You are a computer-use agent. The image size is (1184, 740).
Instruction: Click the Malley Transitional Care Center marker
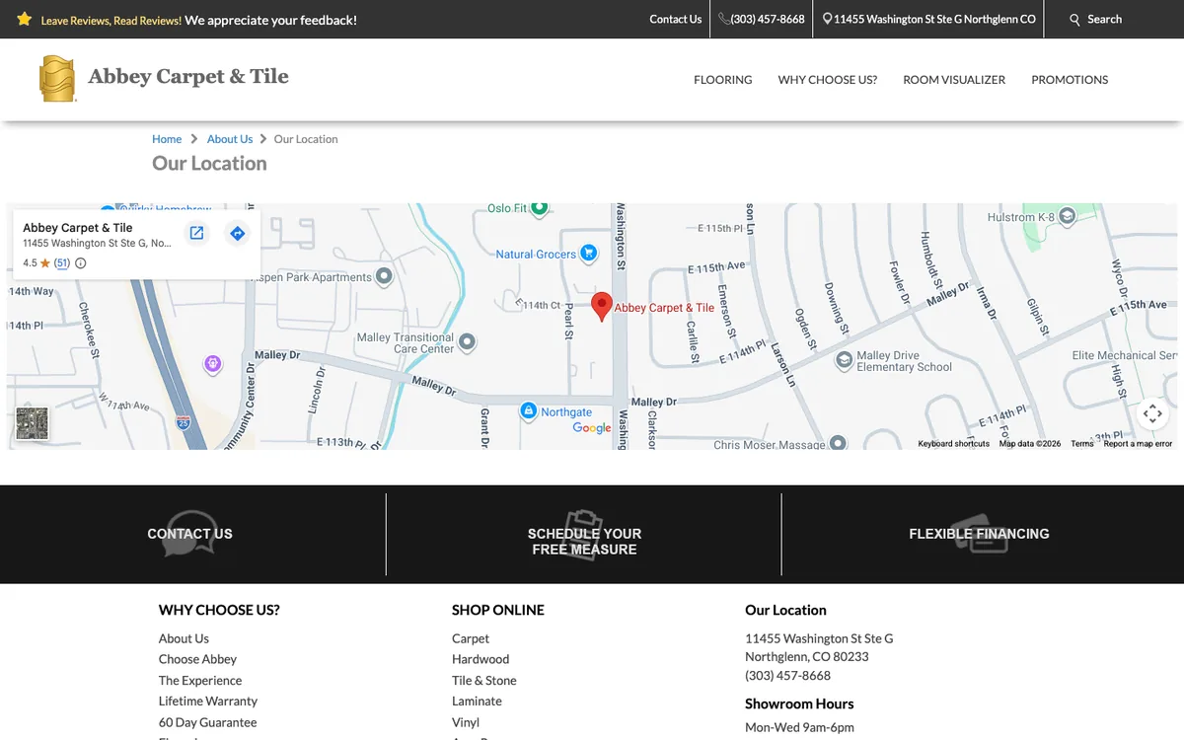tap(468, 342)
